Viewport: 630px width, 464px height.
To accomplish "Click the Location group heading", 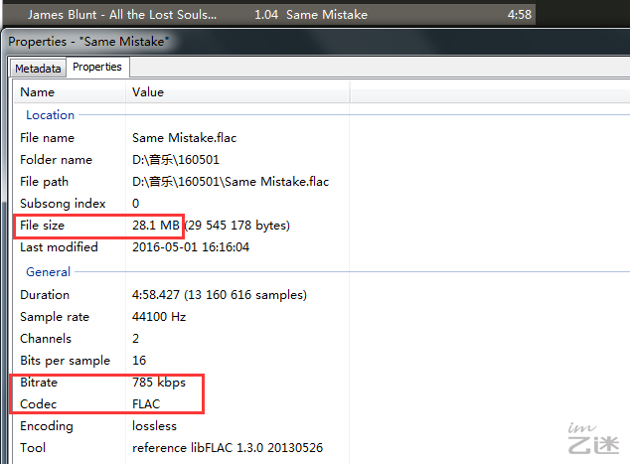I will point(51,115).
